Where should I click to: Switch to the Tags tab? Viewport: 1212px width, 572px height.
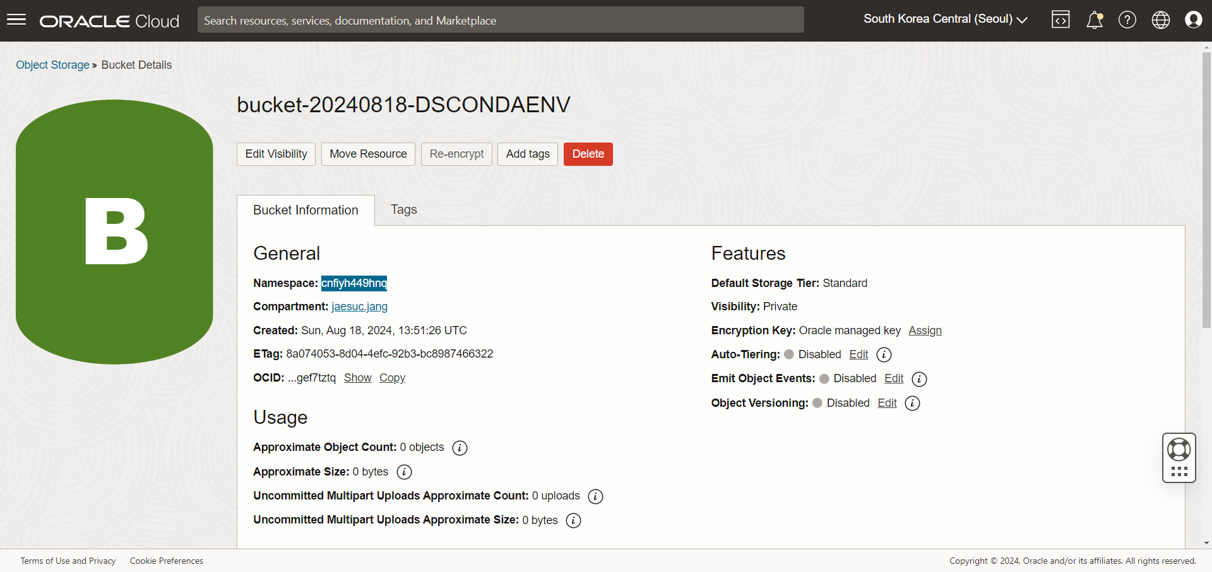point(404,209)
